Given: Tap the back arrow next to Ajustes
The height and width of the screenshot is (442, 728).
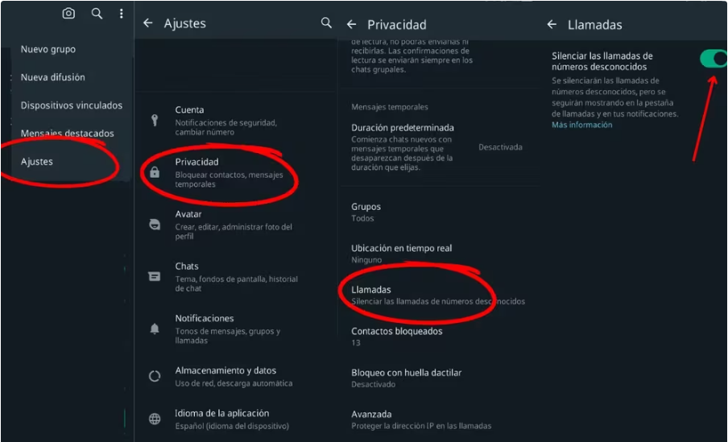Looking at the screenshot, I should tap(147, 23).
